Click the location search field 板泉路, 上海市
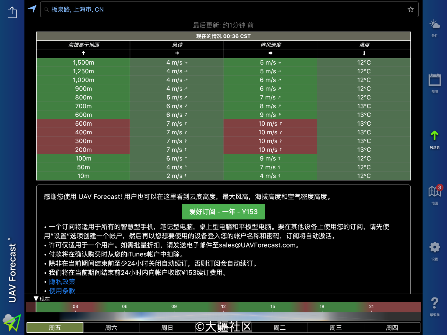 coord(229,10)
